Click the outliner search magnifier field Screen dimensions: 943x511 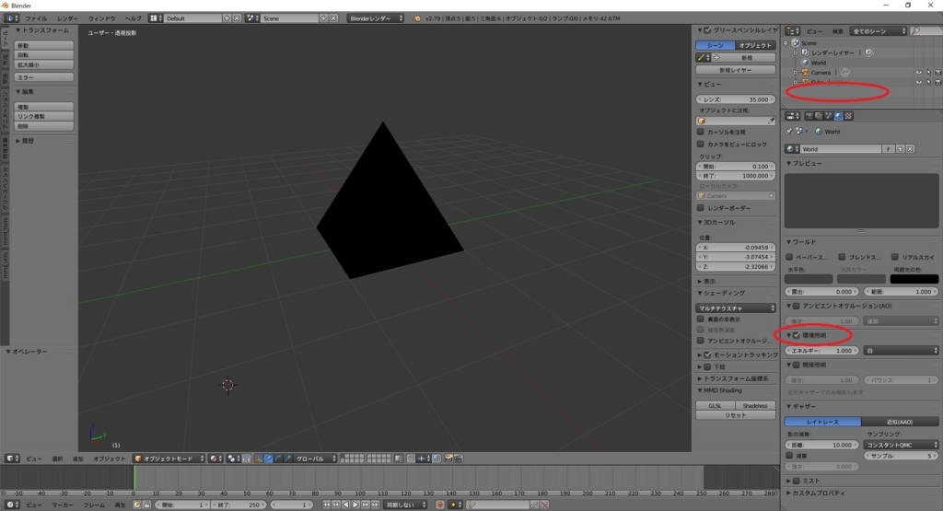[x=925, y=31]
